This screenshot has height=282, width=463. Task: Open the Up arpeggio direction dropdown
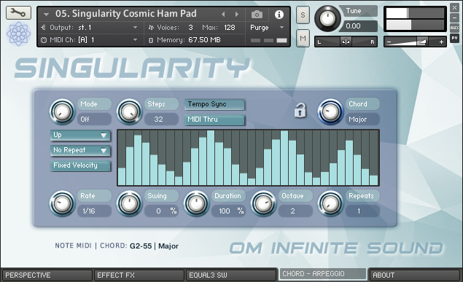[80, 135]
